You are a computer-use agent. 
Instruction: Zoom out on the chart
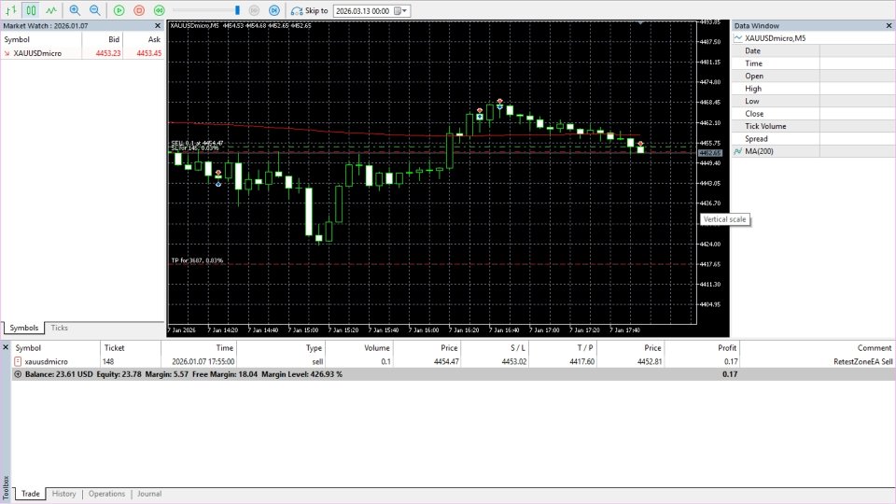95,10
